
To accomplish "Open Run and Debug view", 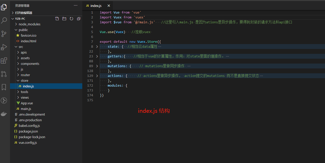I will point(4,47).
